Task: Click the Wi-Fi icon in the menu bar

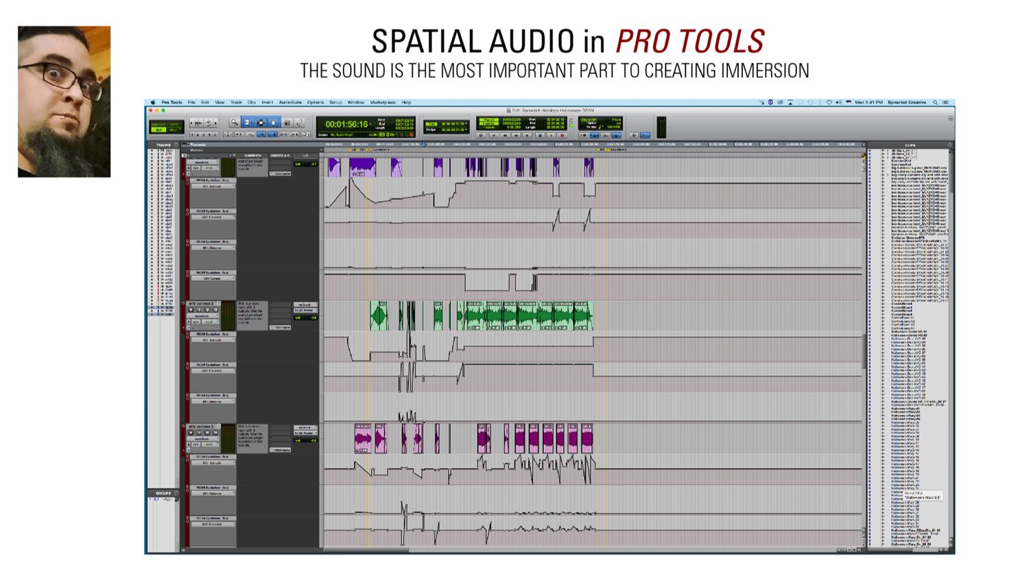Action: point(829,102)
